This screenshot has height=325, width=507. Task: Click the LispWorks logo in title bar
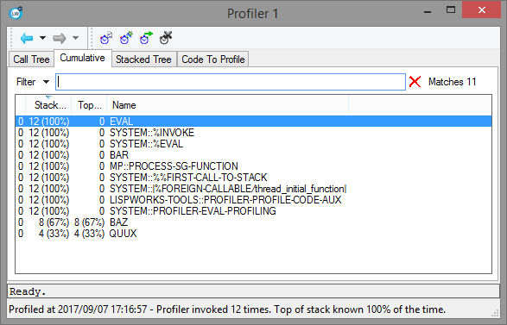(x=16, y=13)
